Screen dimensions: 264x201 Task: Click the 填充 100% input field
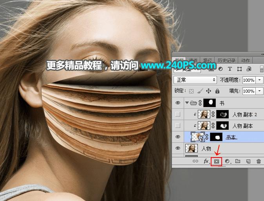(249, 91)
